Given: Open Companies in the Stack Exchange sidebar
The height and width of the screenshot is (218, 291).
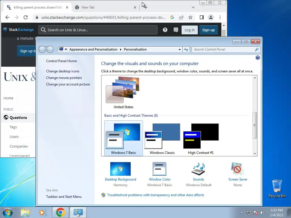Looking at the screenshot, I should [18, 146].
